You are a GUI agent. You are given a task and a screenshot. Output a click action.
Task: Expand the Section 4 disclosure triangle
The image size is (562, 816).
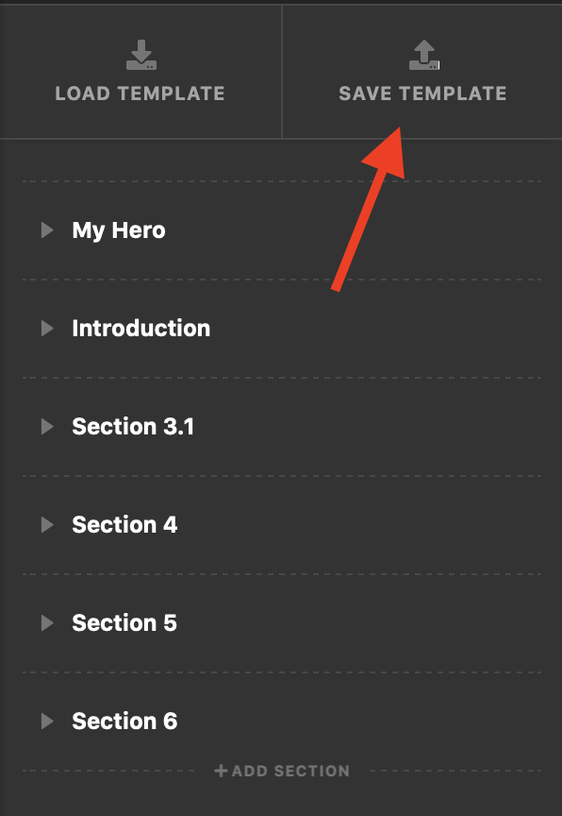47,524
